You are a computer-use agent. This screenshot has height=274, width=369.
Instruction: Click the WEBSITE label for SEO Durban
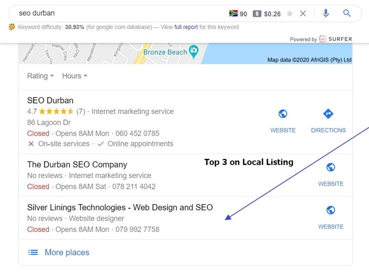click(283, 130)
